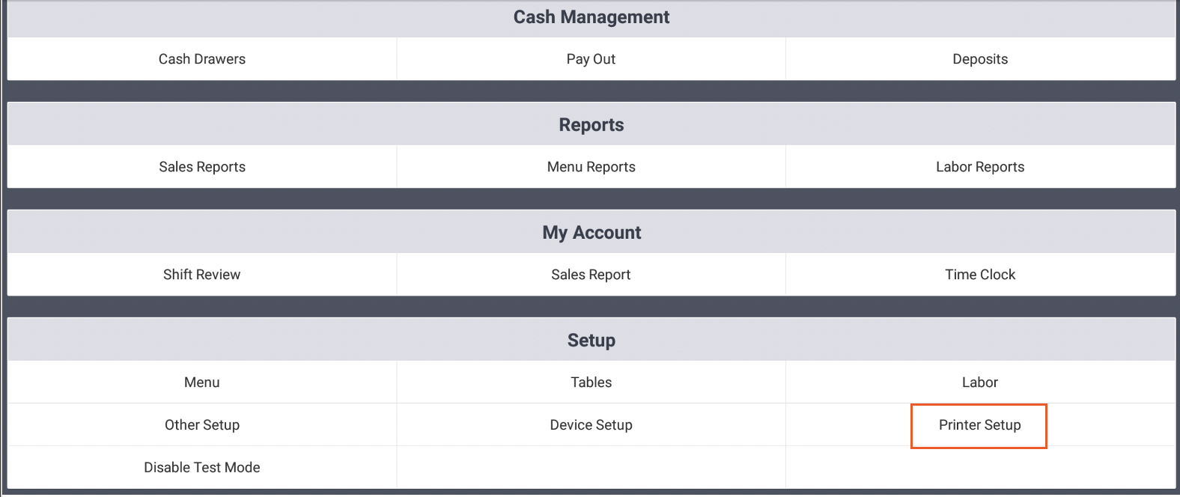Open Labor setup under Setup section

click(980, 382)
